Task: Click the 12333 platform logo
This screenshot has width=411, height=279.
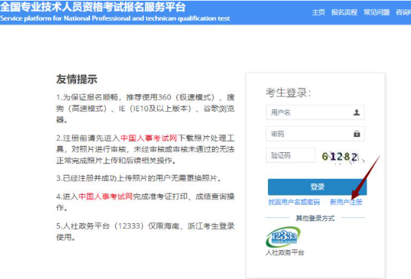Action: click(x=283, y=237)
